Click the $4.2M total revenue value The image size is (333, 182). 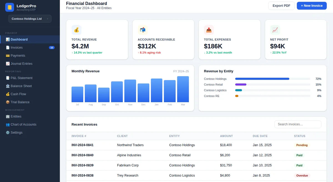click(80, 46)
